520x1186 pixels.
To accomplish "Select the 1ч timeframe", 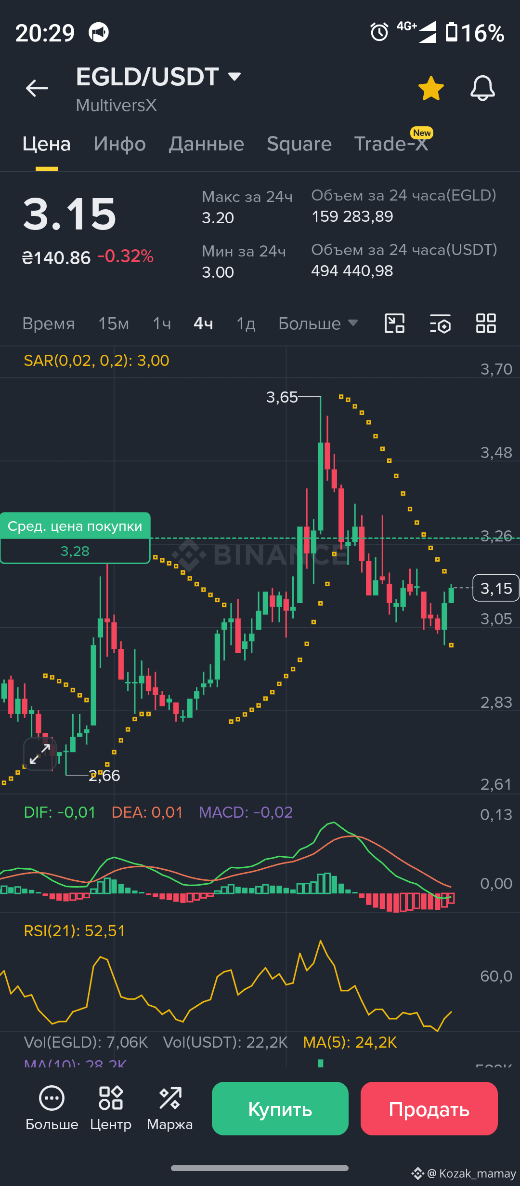I will click(x=162, y=323).
